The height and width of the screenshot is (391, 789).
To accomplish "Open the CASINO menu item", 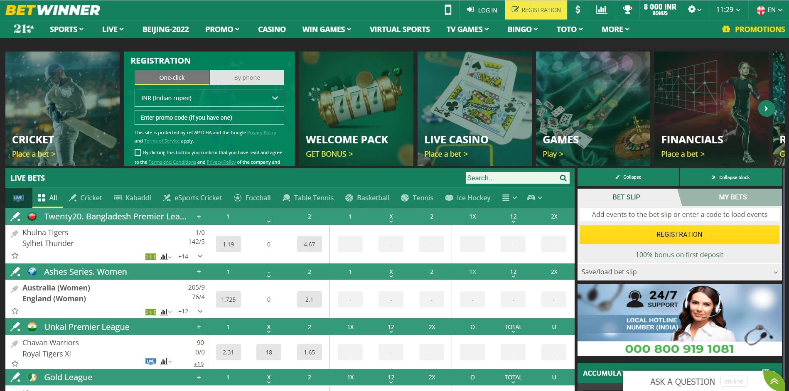I will point(272,29).
